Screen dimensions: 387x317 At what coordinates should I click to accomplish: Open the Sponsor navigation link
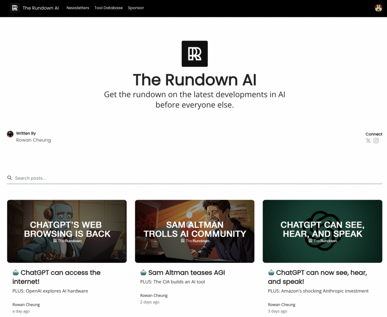pos(136,8)
